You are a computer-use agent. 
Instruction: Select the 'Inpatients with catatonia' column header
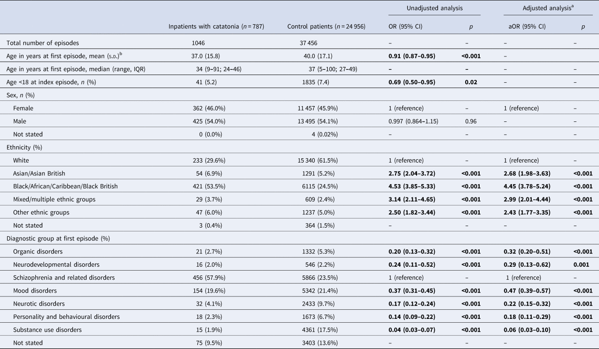(x=216, y=26)
